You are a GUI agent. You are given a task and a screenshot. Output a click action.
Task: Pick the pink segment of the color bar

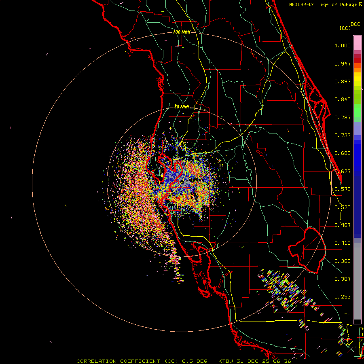coord(357,43)
